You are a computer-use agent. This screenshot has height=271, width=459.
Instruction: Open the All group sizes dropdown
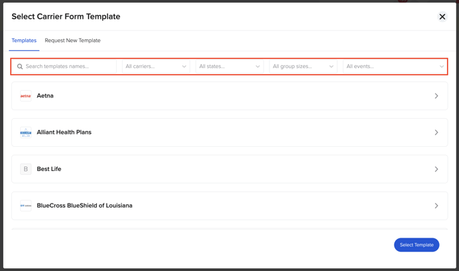(x=304, y=67)
